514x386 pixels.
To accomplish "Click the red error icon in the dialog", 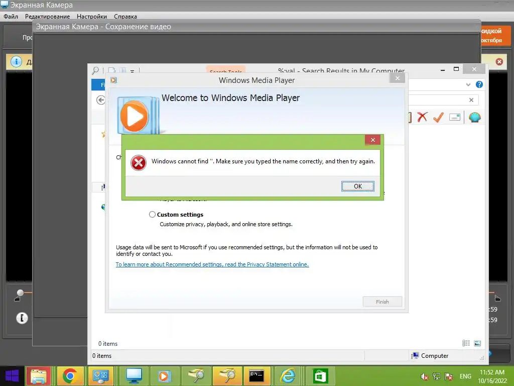I will click(139, 163).
